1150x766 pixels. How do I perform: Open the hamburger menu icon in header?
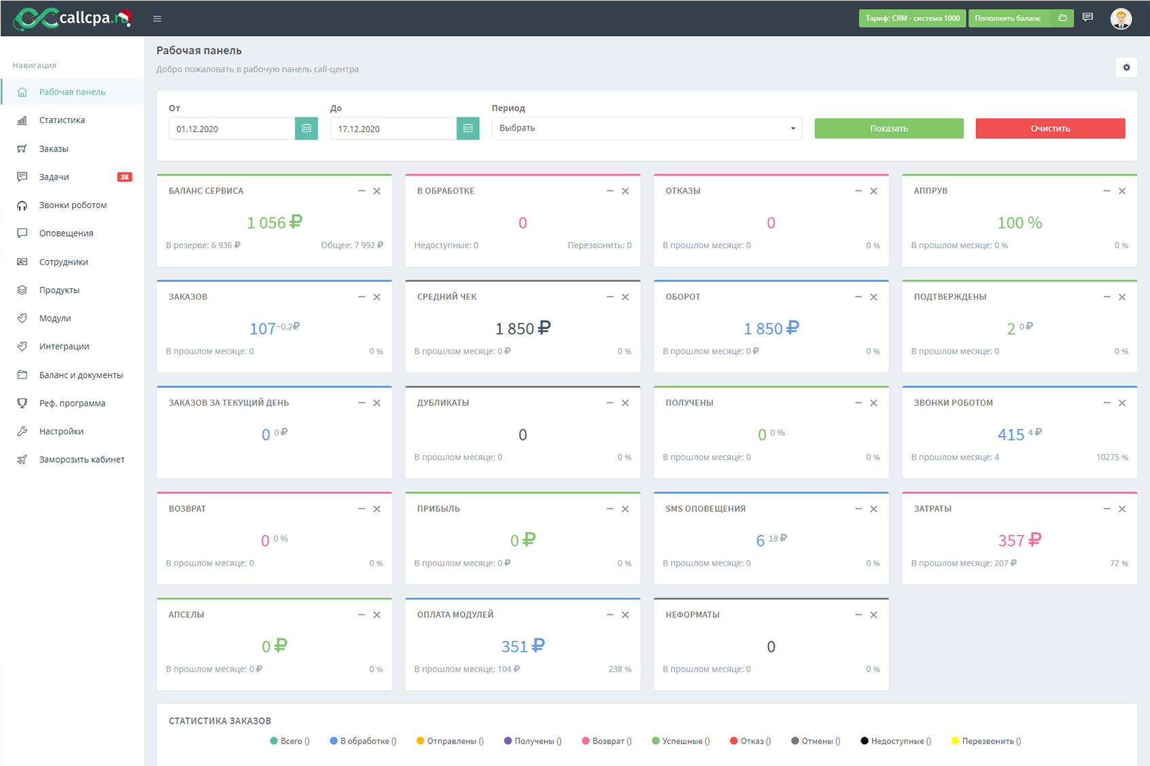(x=157, y=18)
